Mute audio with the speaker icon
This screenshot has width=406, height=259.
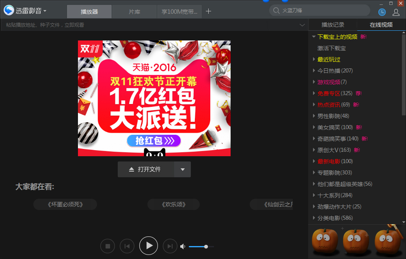183,246
